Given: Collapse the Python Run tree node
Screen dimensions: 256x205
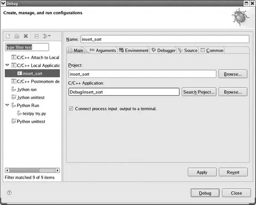Looking at the screenshot, I should [7, 105].
